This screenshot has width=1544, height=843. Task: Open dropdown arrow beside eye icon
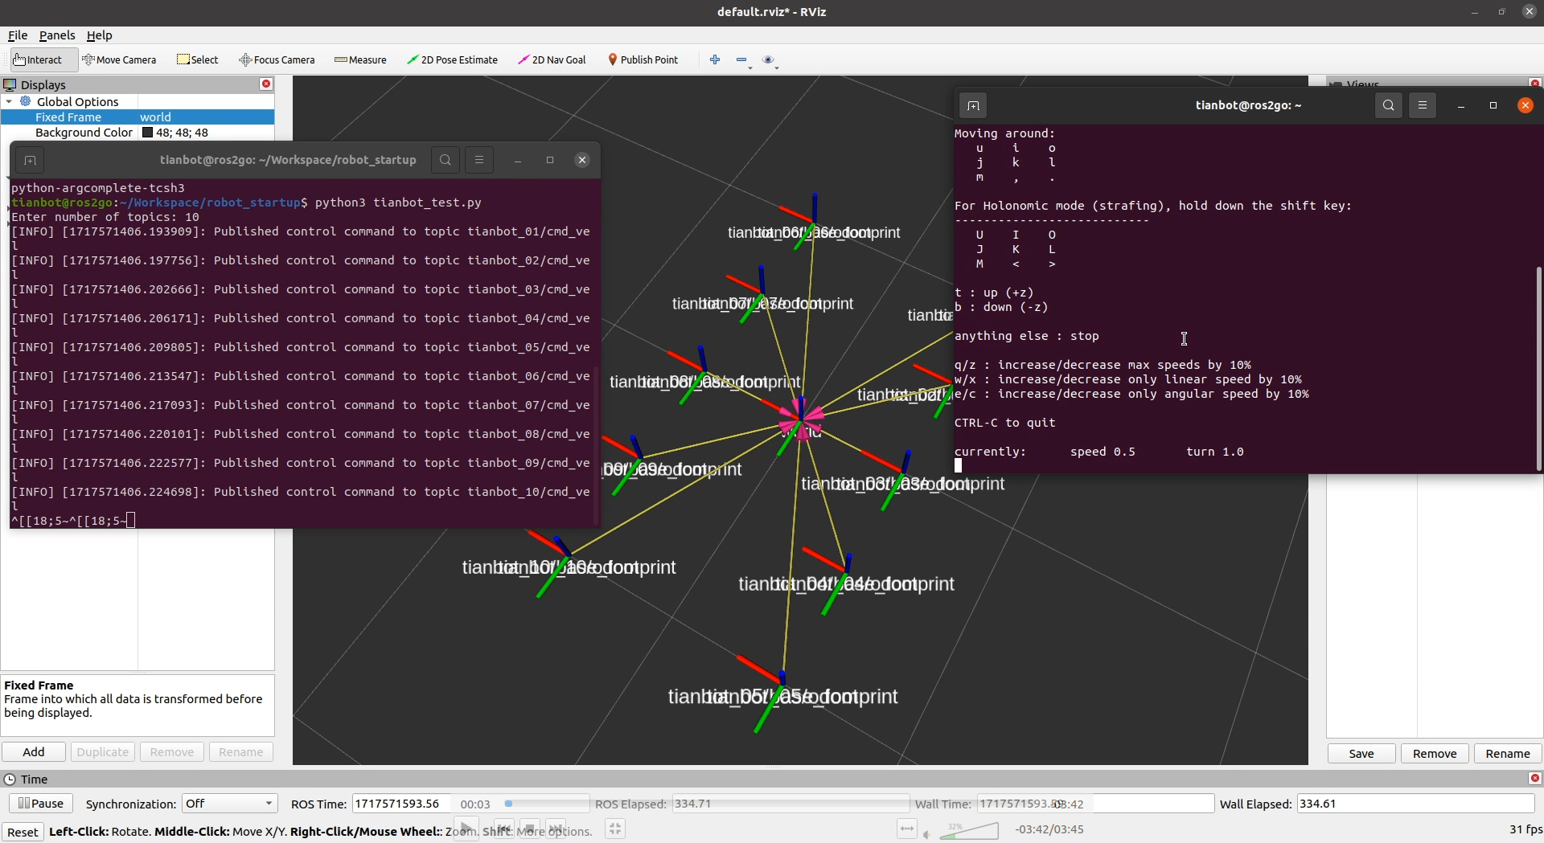click(x=777, y=68)
